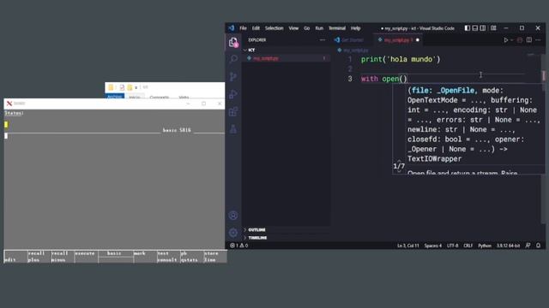
Task: Open Explorer panel More Actions ellipsis
Action: click(x=323, y=40)
